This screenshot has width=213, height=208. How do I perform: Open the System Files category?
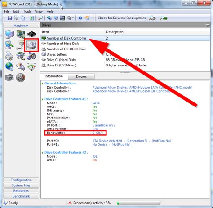click(21, 186)
